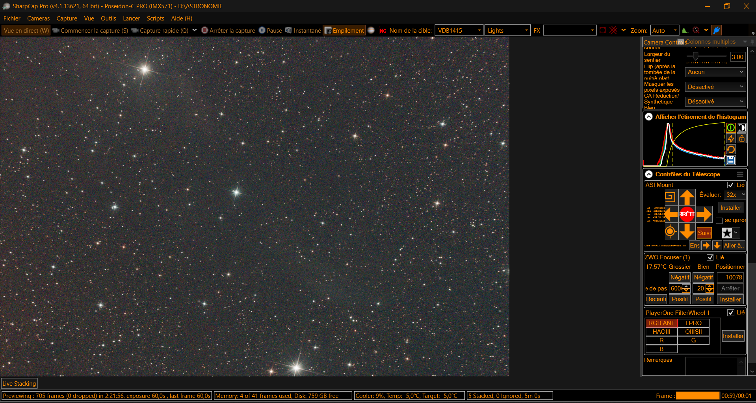Open the Lights frame type dropdown
Screen dimensions: 756x403
point(507,30)
